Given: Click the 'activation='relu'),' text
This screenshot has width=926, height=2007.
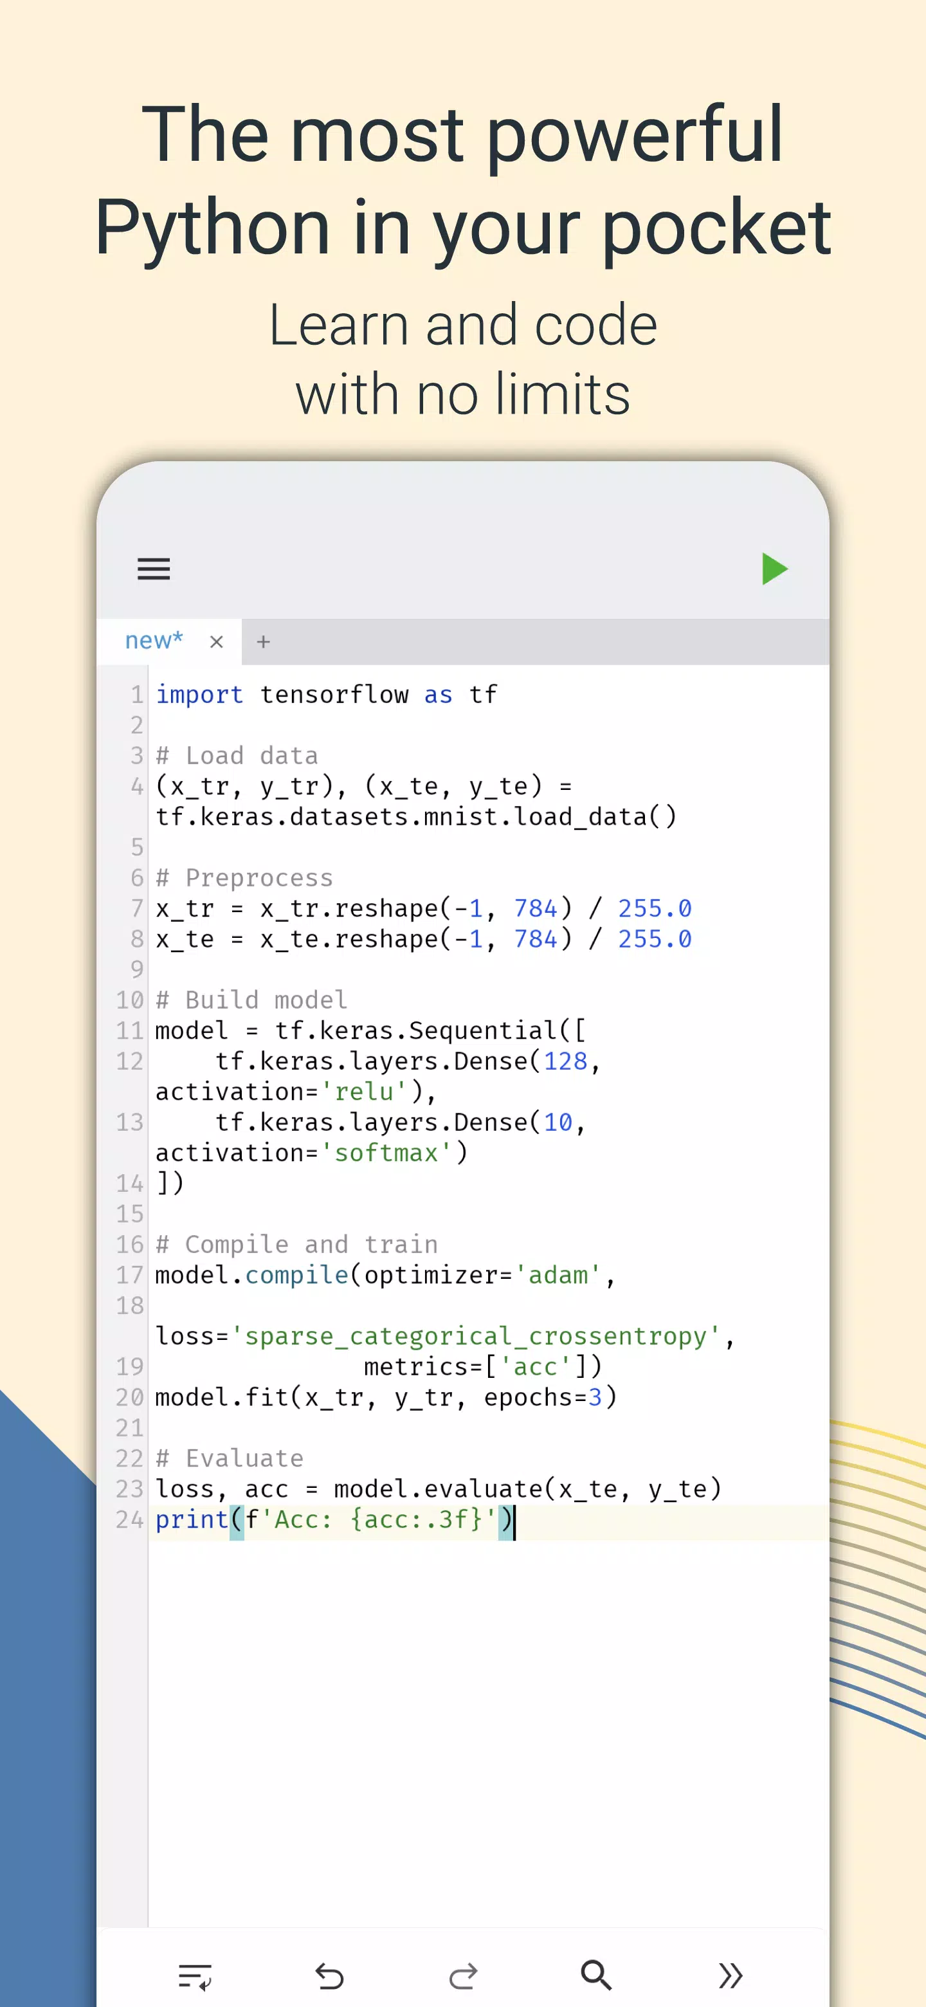Looking at the screenshot, I should click(296, 1092).
